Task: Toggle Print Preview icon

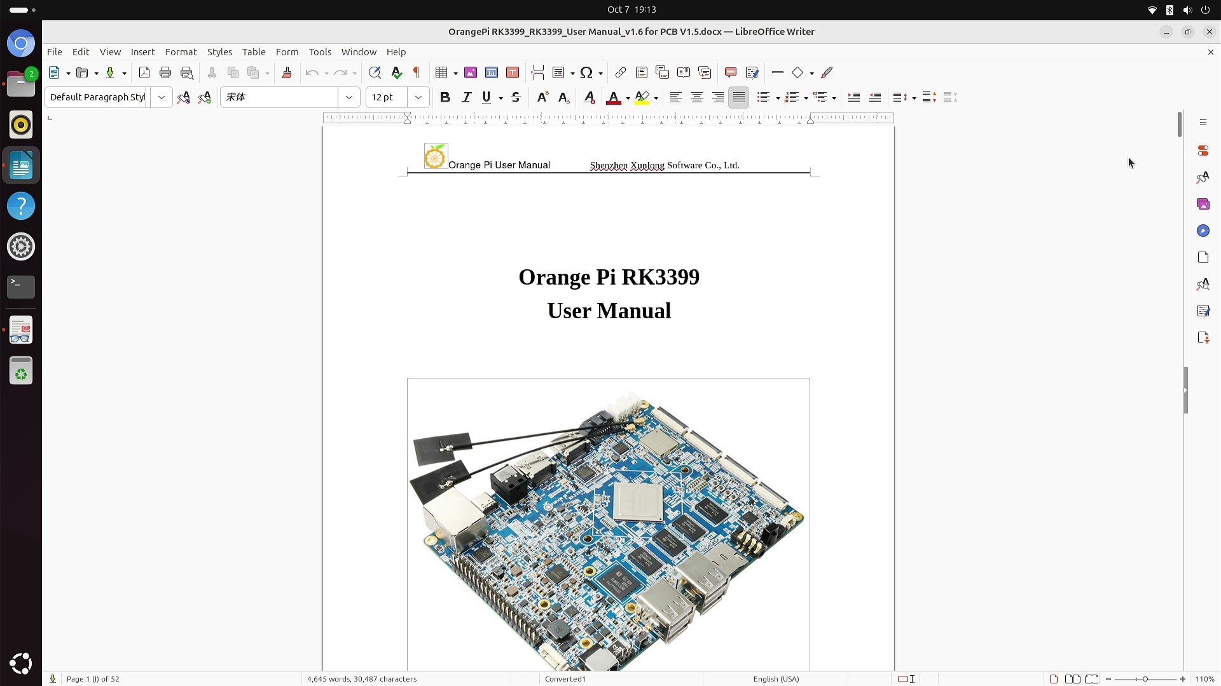Action: [x=187, y=72]
